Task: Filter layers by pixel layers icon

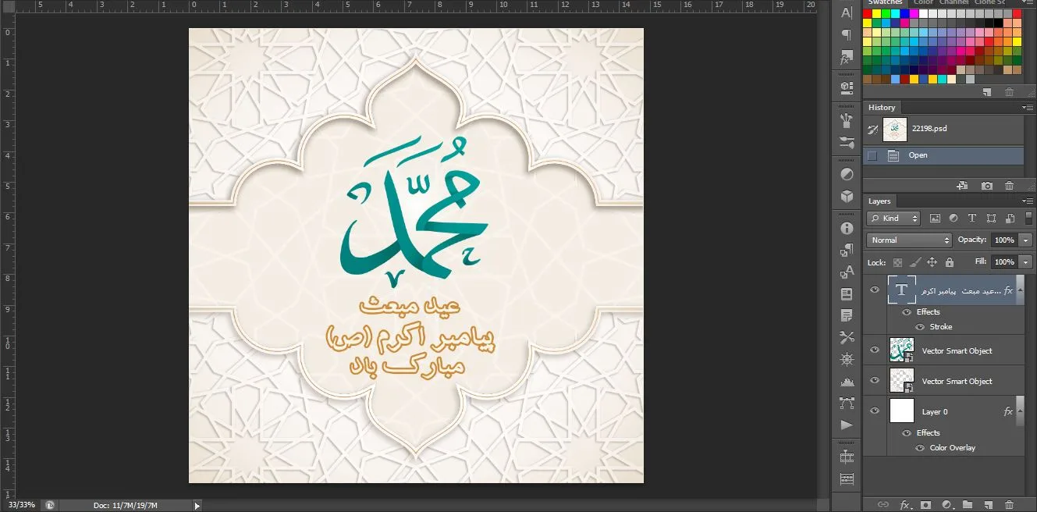Action: pos(935,219)
